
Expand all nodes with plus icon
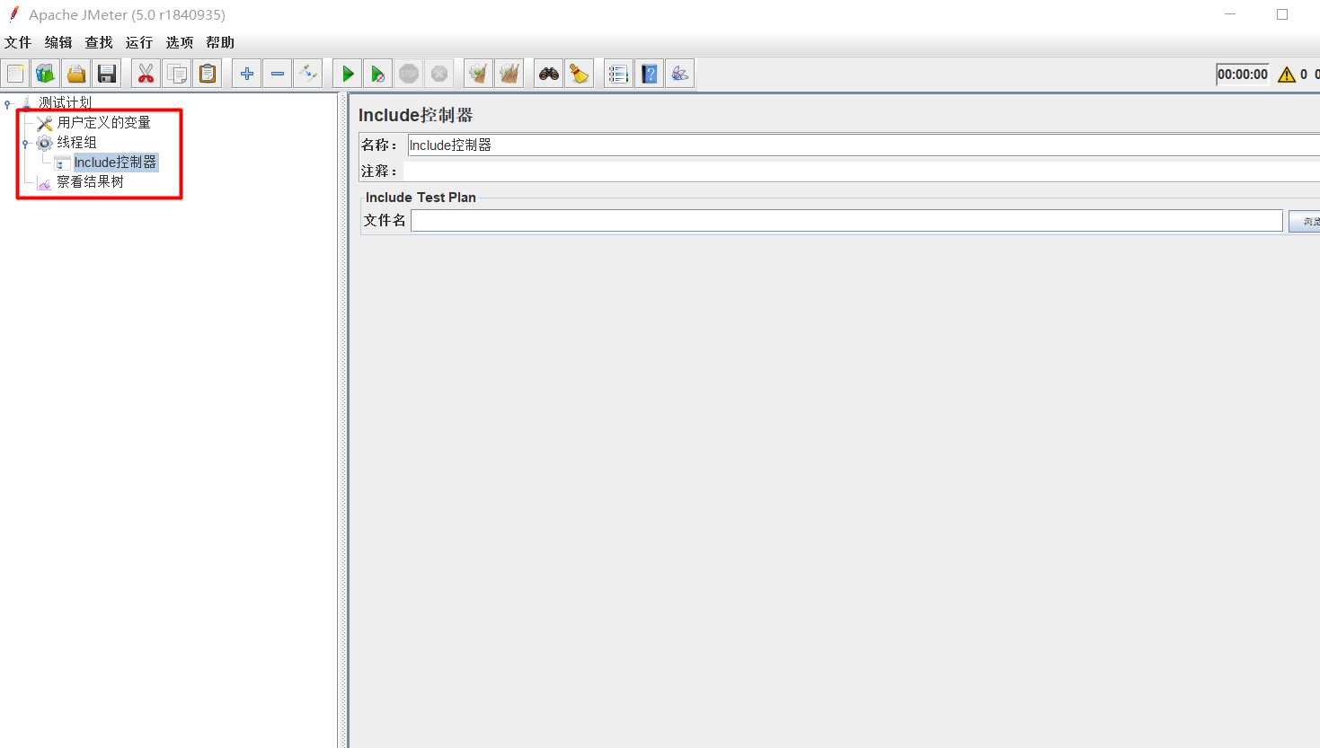[x=247, y=74]
